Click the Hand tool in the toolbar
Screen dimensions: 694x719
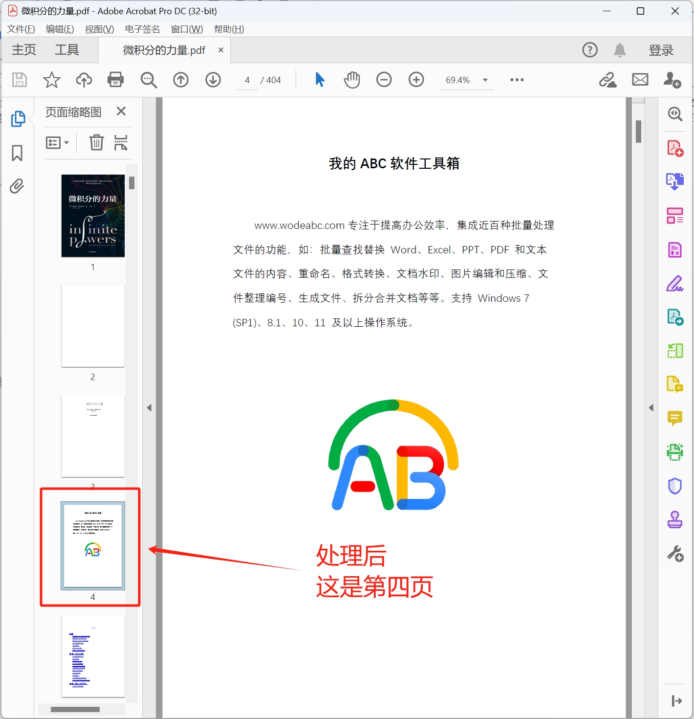[351, 80]
